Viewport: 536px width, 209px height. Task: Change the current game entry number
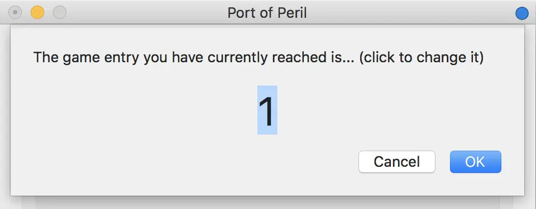click(x=267, y=110)
